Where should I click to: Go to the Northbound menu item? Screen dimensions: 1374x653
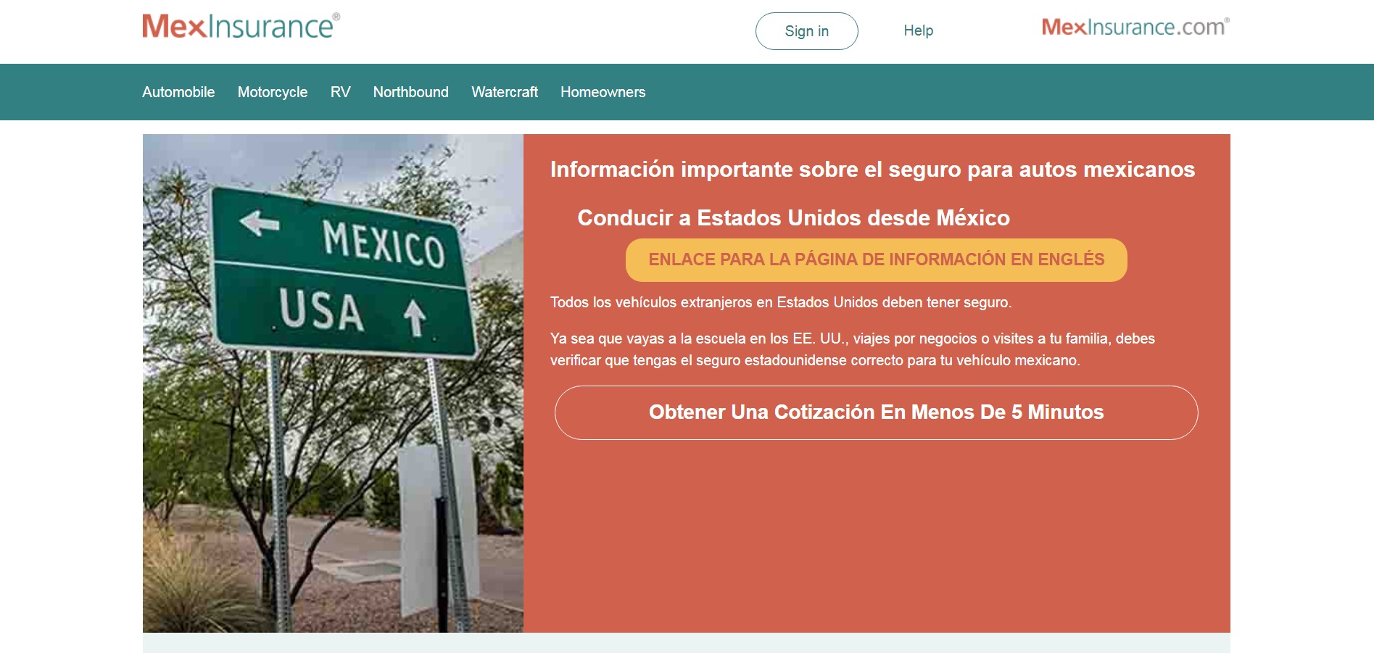click(411, 92)
